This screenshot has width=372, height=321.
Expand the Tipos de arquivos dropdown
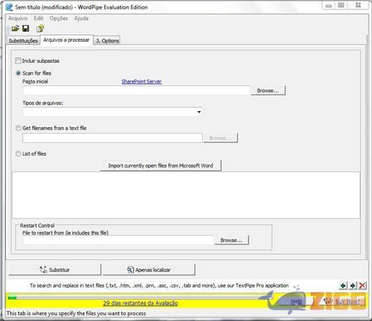coord(199,112)
